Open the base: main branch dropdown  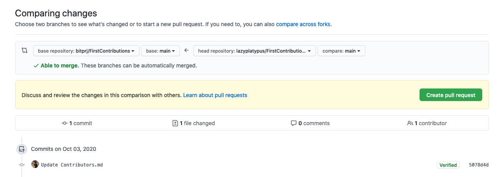[x=160, y=51]
